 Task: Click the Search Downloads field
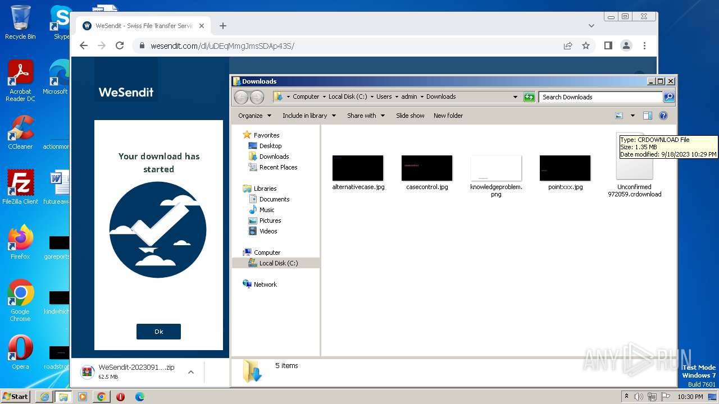click(600, 97)
